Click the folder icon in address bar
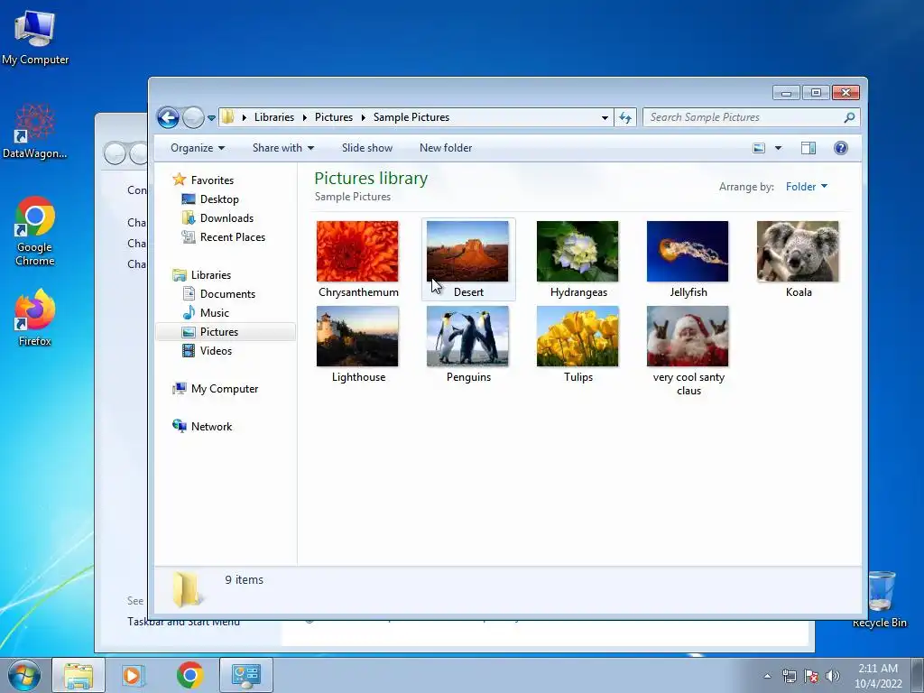924x693 pixels. click(228, 117)
